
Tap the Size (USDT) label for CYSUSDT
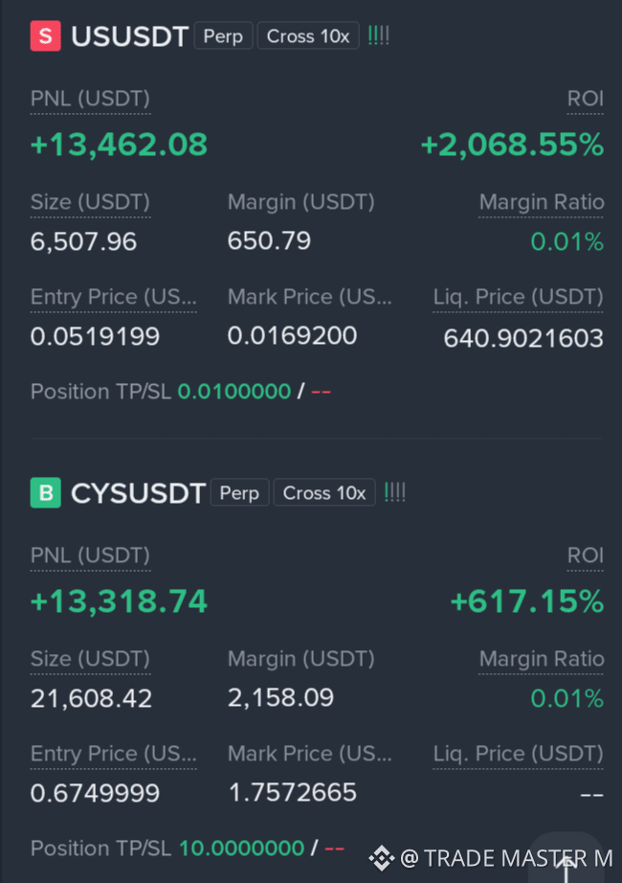click(x=90, y=659)
